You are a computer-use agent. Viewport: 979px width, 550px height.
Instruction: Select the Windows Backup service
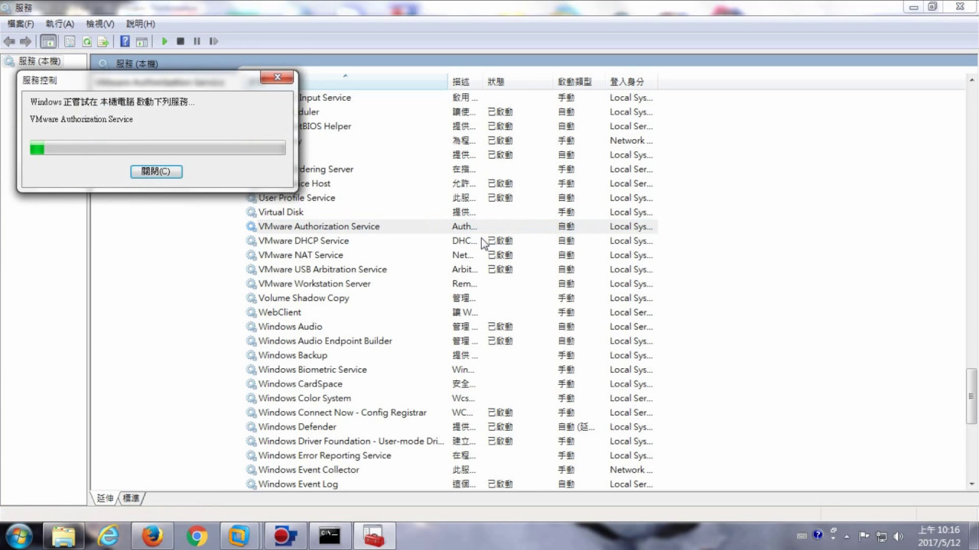coord(450,355)
